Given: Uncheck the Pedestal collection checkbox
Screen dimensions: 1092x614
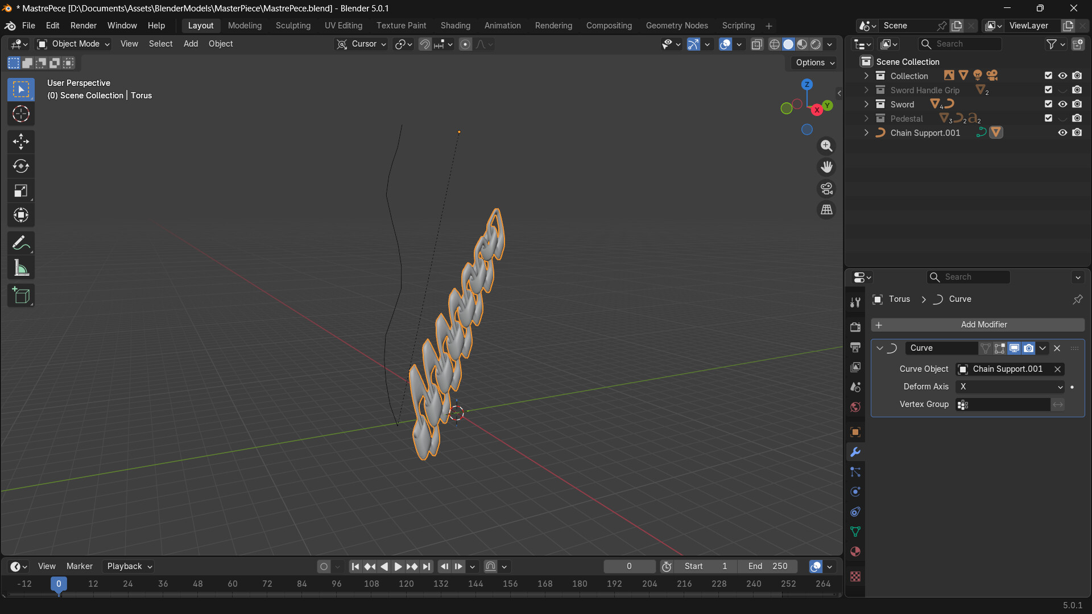Looking at the screenshot, I should [x=1048, y=118].
